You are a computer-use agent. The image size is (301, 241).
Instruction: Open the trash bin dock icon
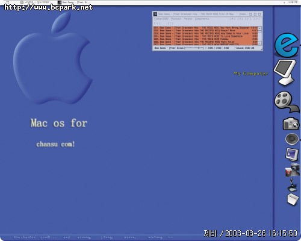point(293,199)
